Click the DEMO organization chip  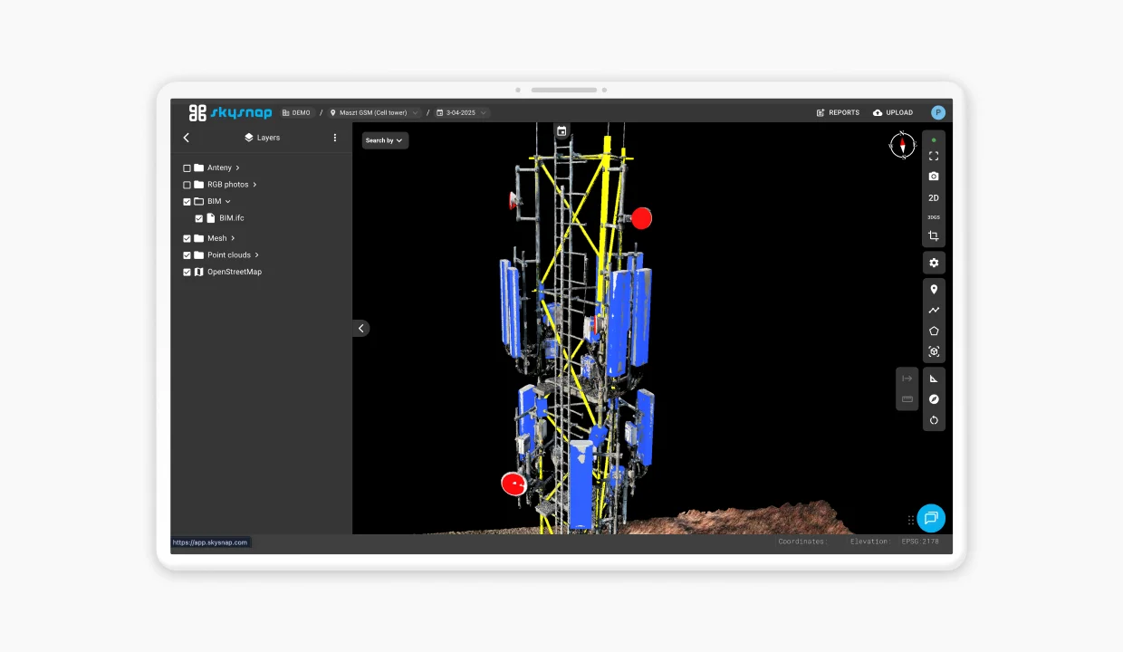pos(297,113)
